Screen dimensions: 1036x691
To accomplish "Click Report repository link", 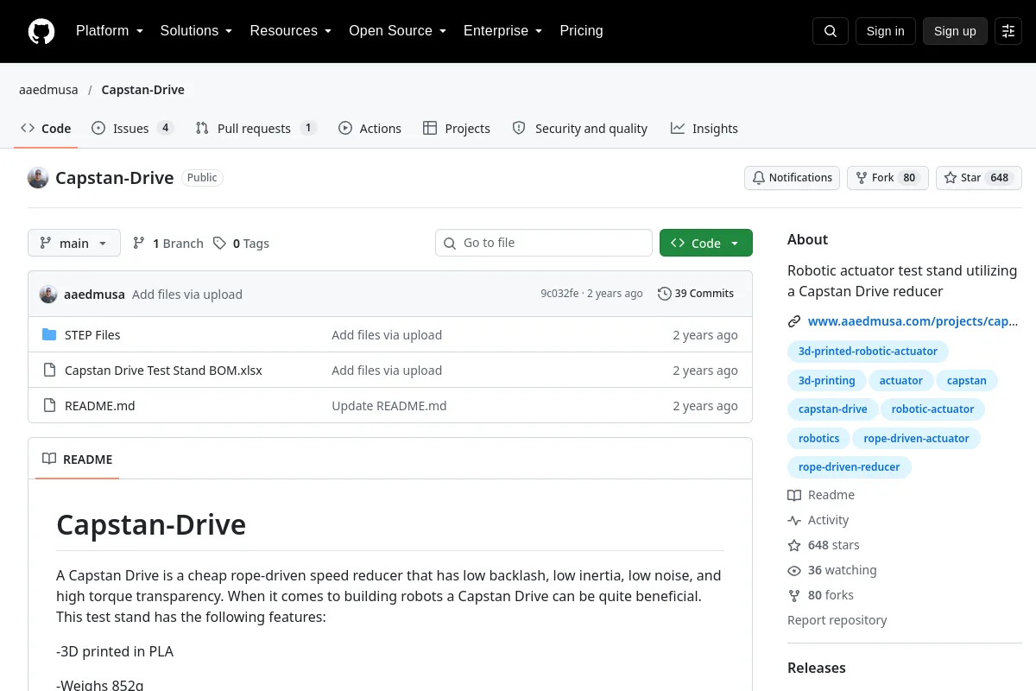I will pyautogui.click(x=837, y=620).
